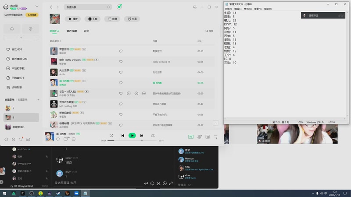
Task: Select the 歌曲157 tab
Action: click(x=54, y=31)
